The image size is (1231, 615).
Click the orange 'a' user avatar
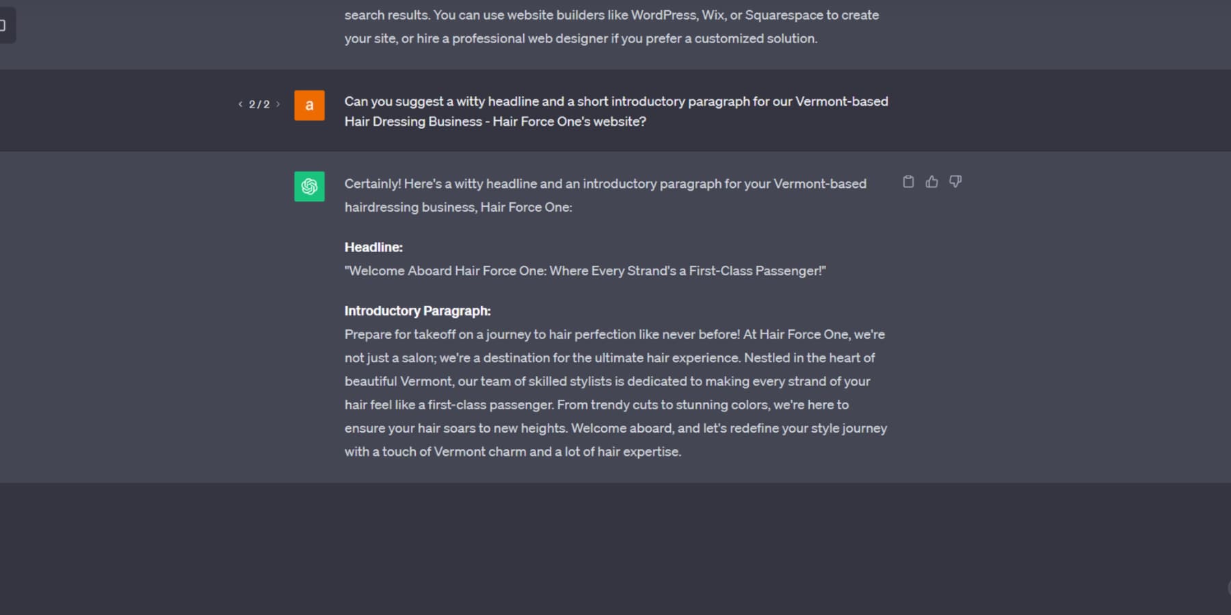click(x=309, y=106)
